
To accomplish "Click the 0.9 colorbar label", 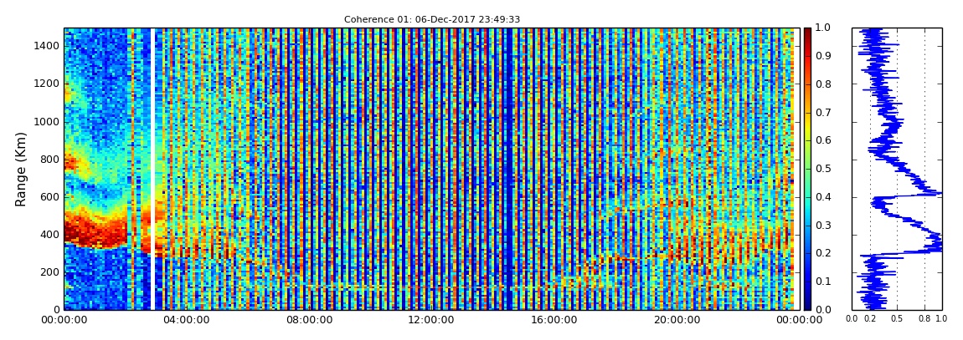I will point(822,56).
